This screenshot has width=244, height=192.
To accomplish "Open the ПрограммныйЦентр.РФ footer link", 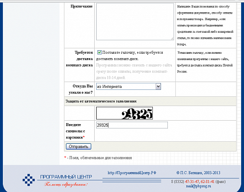I will tap(132, 173).
